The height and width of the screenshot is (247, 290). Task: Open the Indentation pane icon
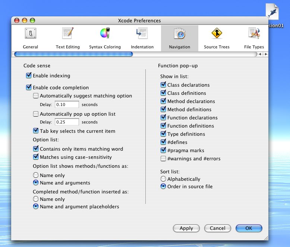[x=142, y=33]
